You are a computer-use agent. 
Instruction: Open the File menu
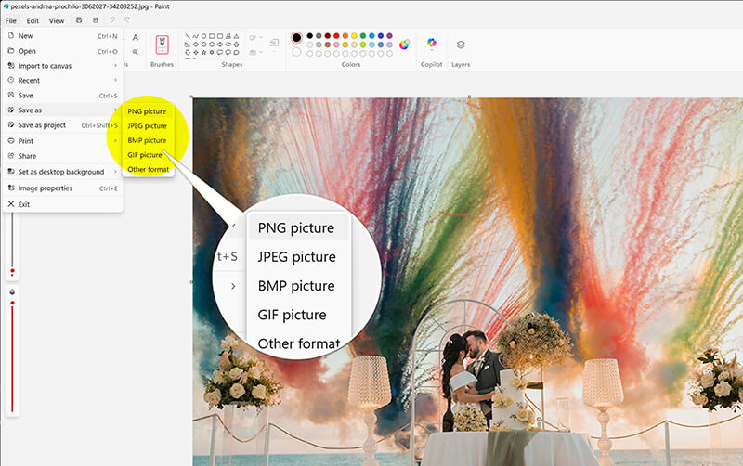[11, 20]
